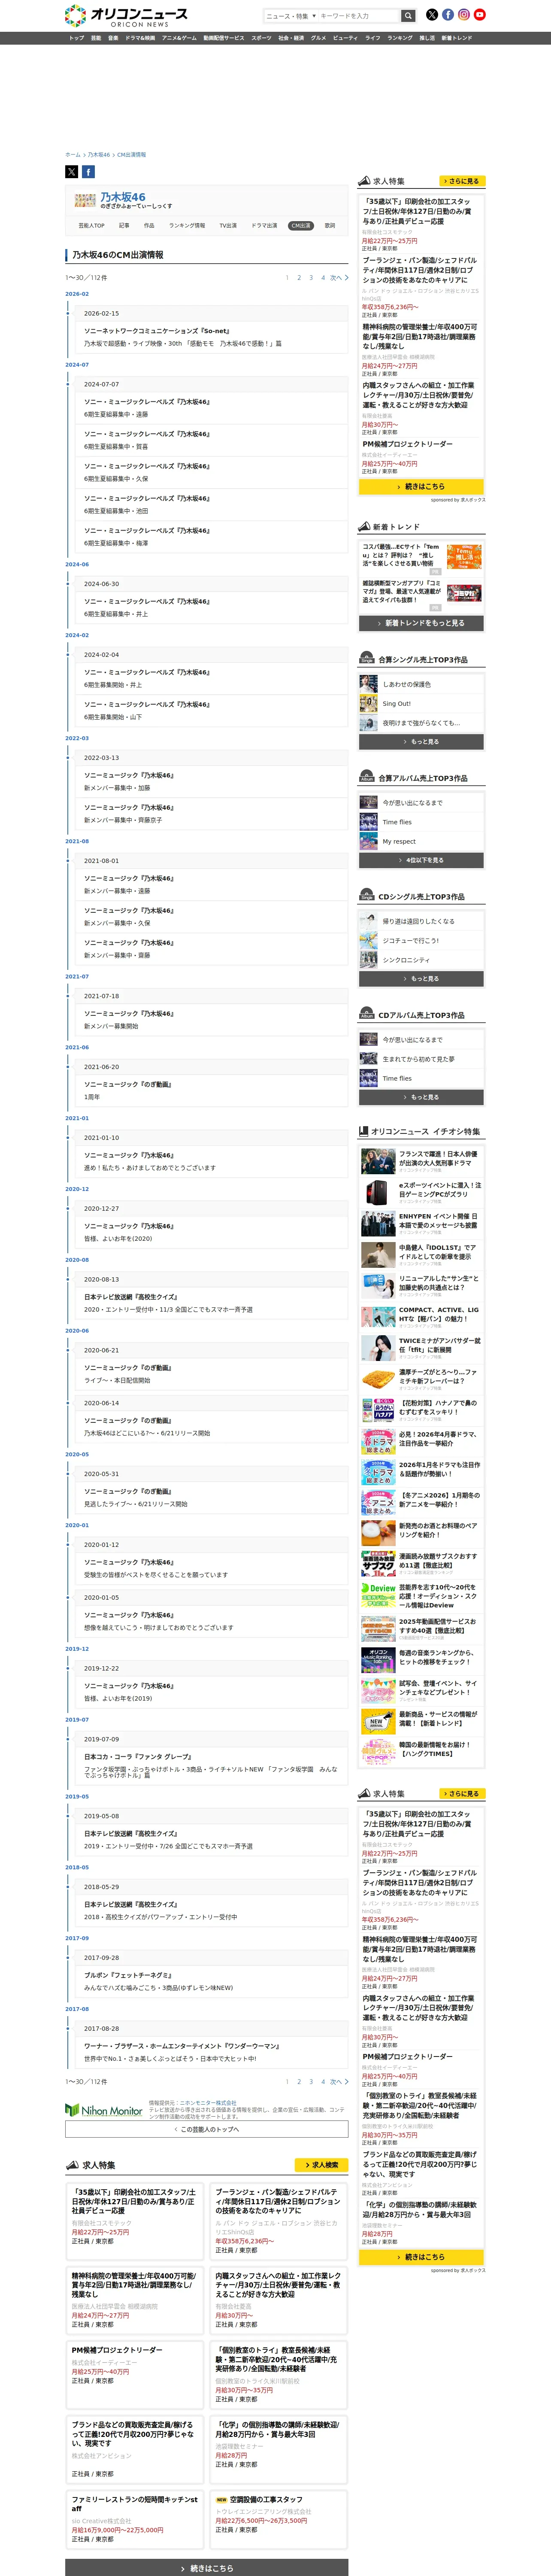The image size is (551, 2576).
Task: Select the CM出演 tab
Action: coord(301,226)
